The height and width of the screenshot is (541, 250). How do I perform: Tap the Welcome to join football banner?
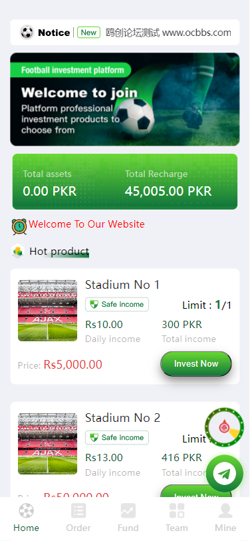tap(125, 99)
